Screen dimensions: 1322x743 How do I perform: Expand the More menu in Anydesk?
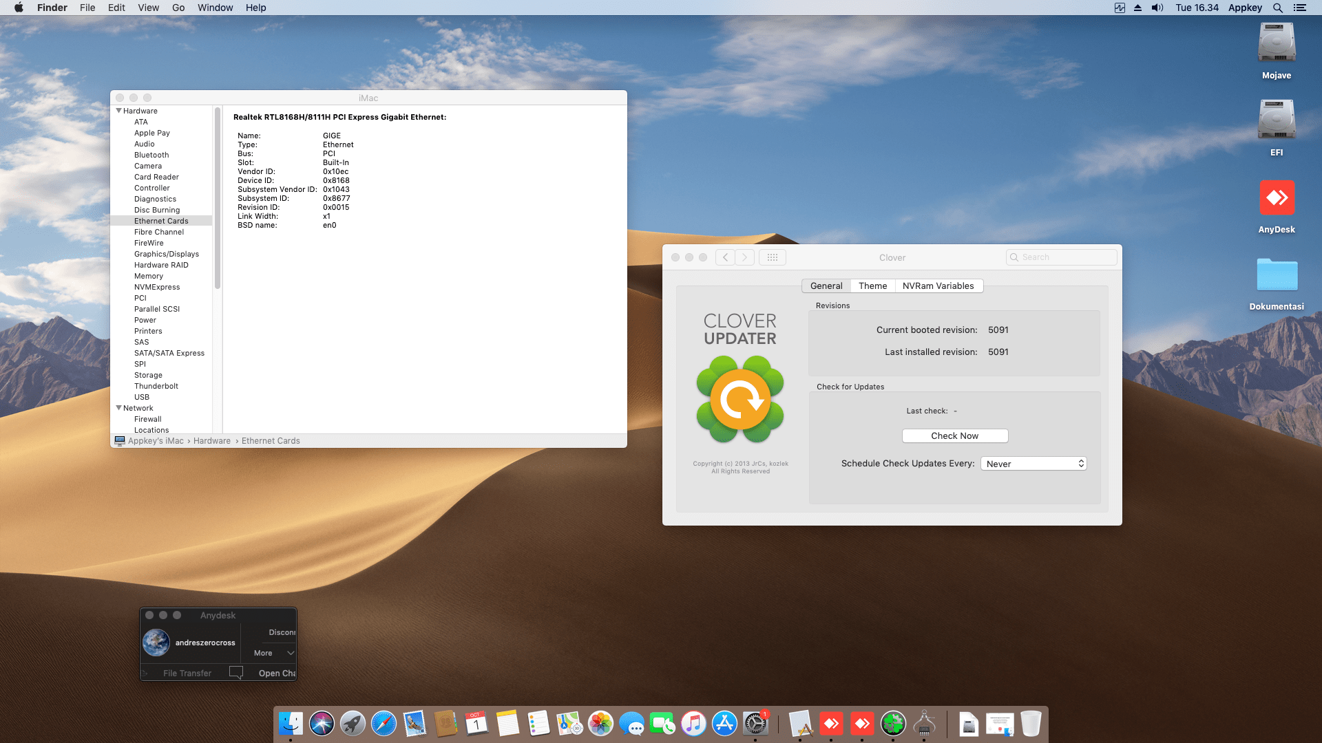pyautogui.click(x=273, y=653)
